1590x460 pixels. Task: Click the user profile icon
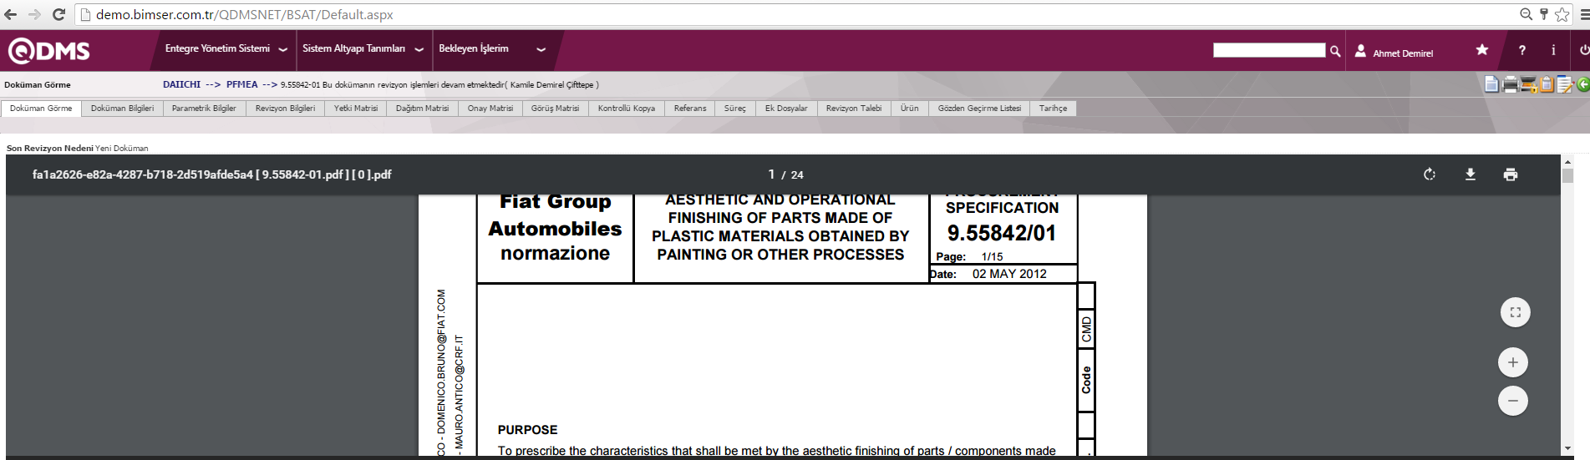1360,51
